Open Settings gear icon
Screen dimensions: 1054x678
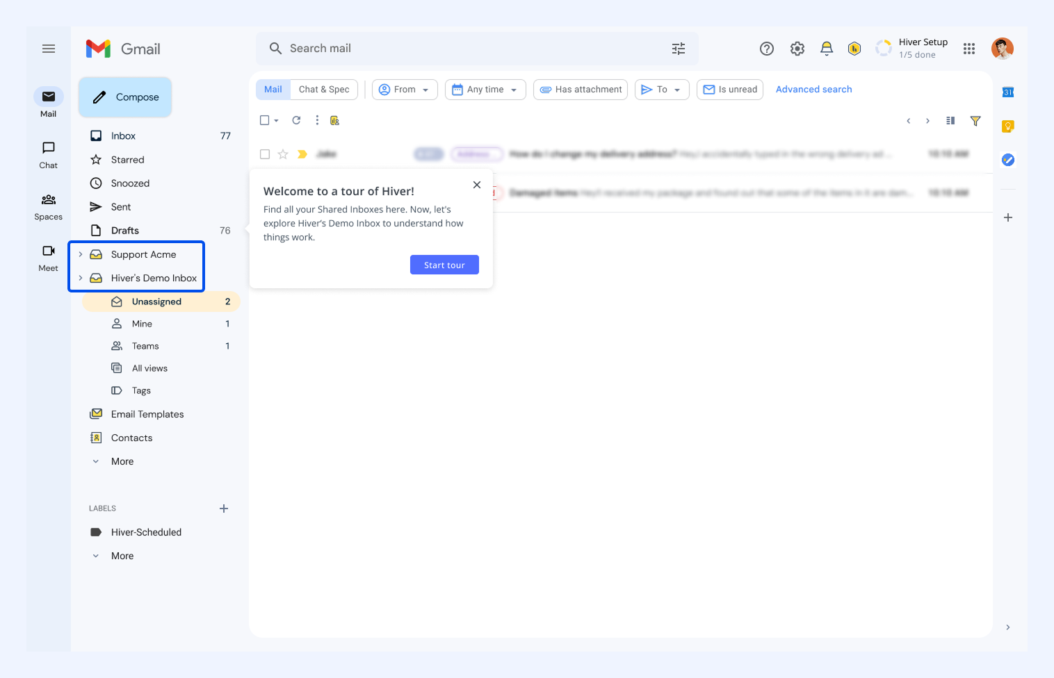pyautogui.click(x=797, y=49)
